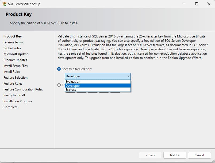Maximize the SQL Server Setup window
The width and height of the screenshot is (215, 163).
coord(197,4)
